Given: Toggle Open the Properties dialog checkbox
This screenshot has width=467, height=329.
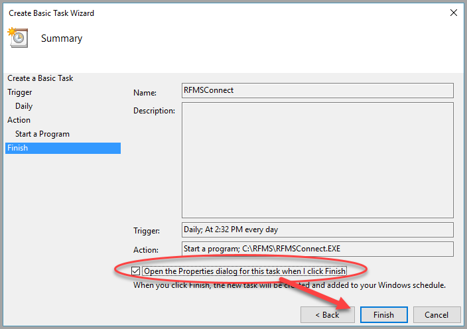Looking at the screenshot, I should [x=135, y=271].
